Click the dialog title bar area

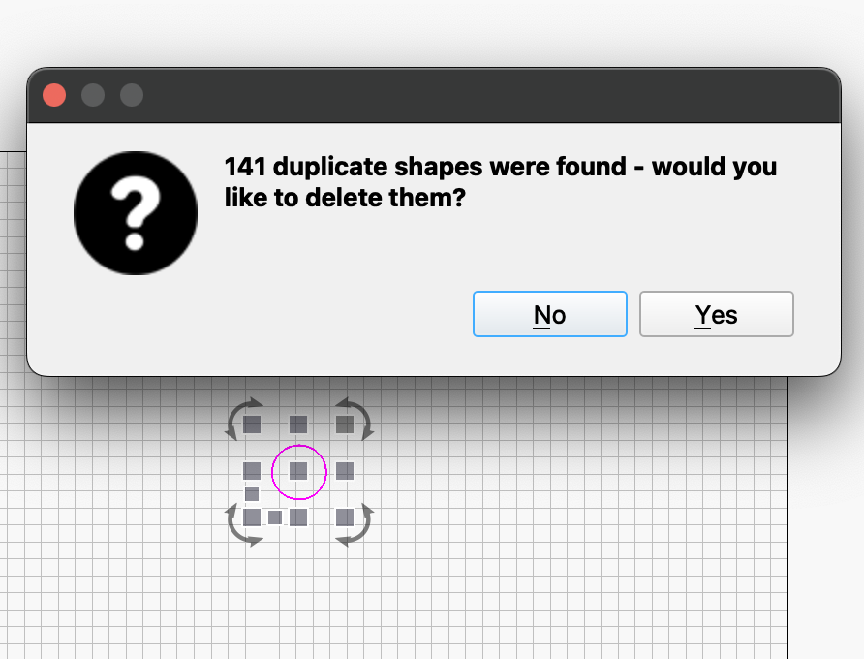436,95
